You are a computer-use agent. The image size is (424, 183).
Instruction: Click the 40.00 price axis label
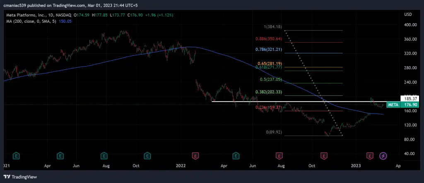[x=410, y=154]
